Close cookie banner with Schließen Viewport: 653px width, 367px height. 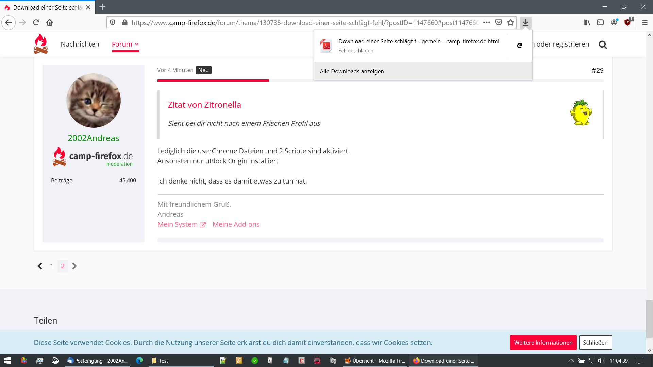click(595, 343)
